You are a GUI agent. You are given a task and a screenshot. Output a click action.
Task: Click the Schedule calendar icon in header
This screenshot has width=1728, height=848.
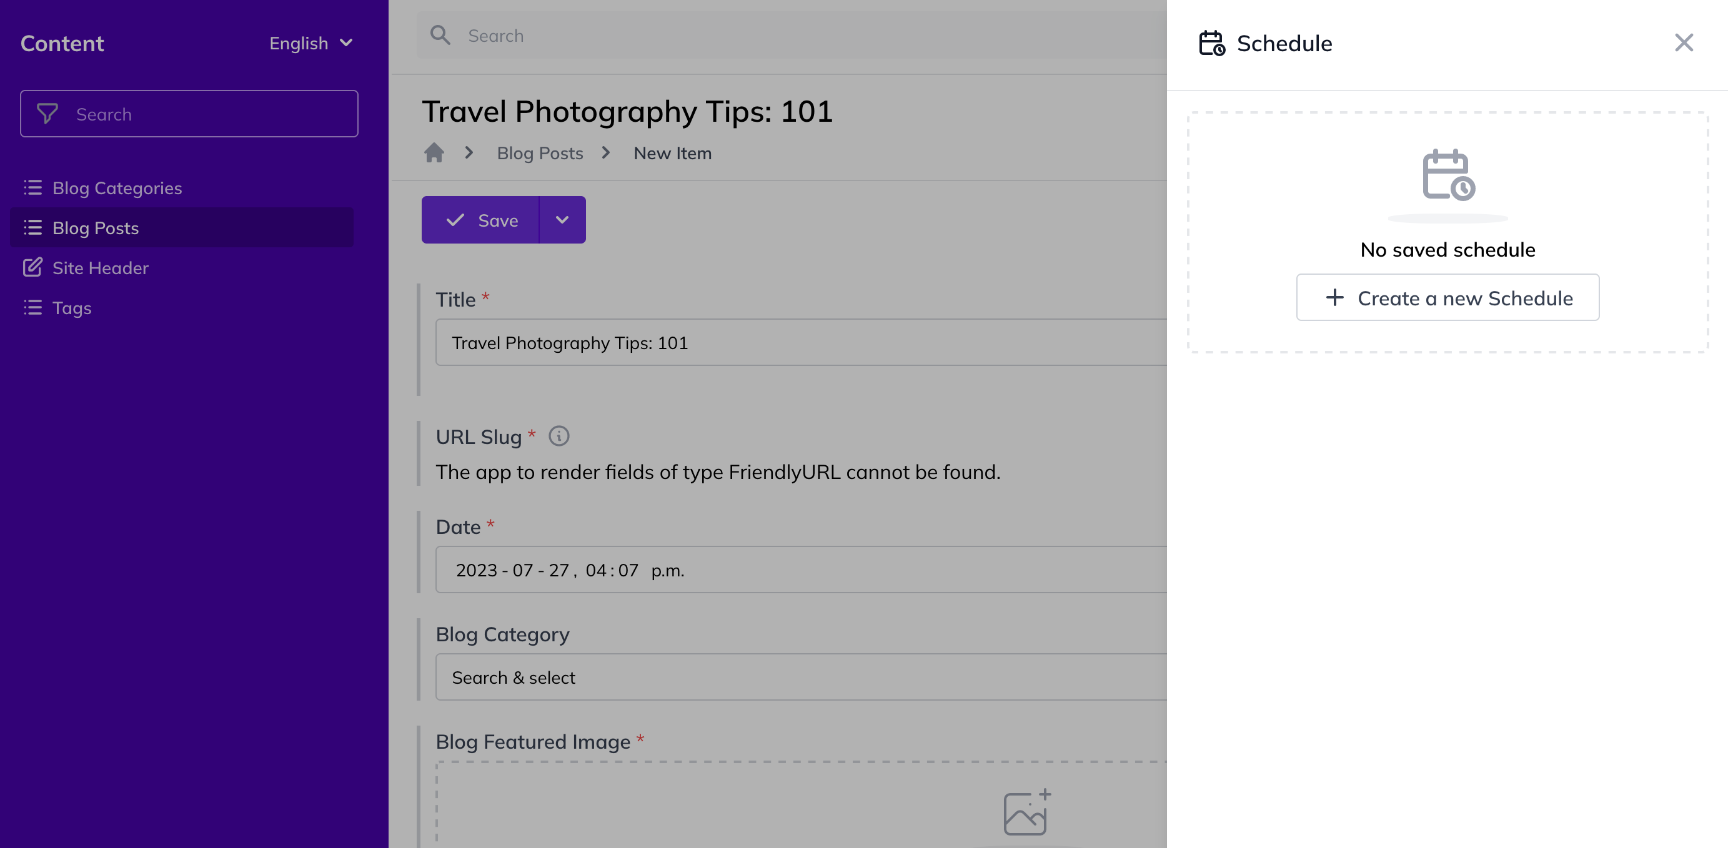click(1211, 43)
